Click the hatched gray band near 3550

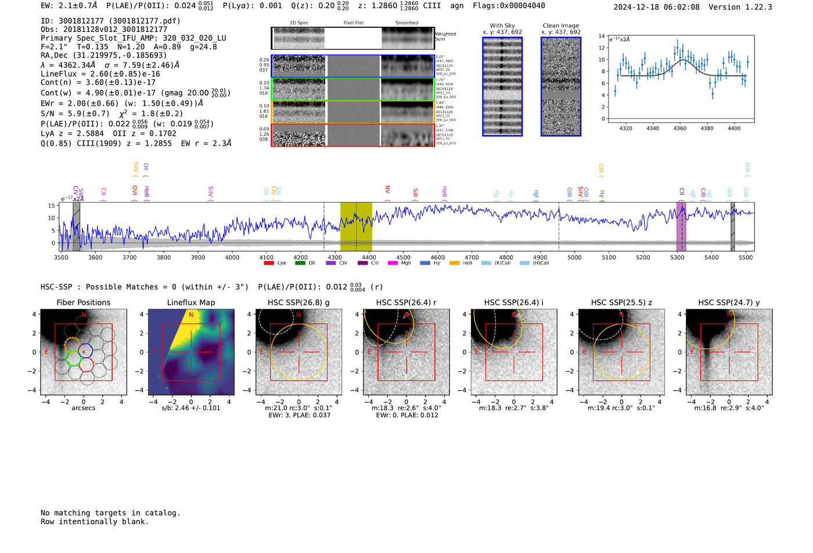pos(77,226)
